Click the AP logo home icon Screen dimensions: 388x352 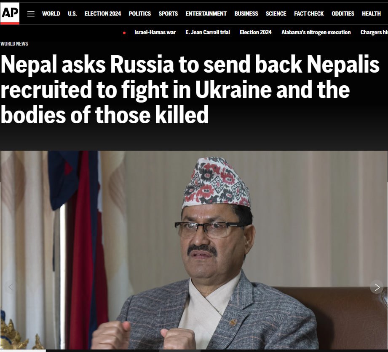coord(10,14)
